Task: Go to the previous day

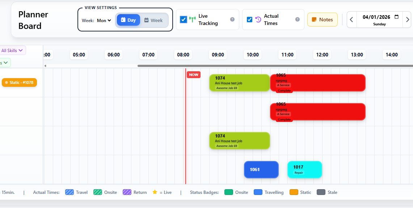Action: [351, 20]
